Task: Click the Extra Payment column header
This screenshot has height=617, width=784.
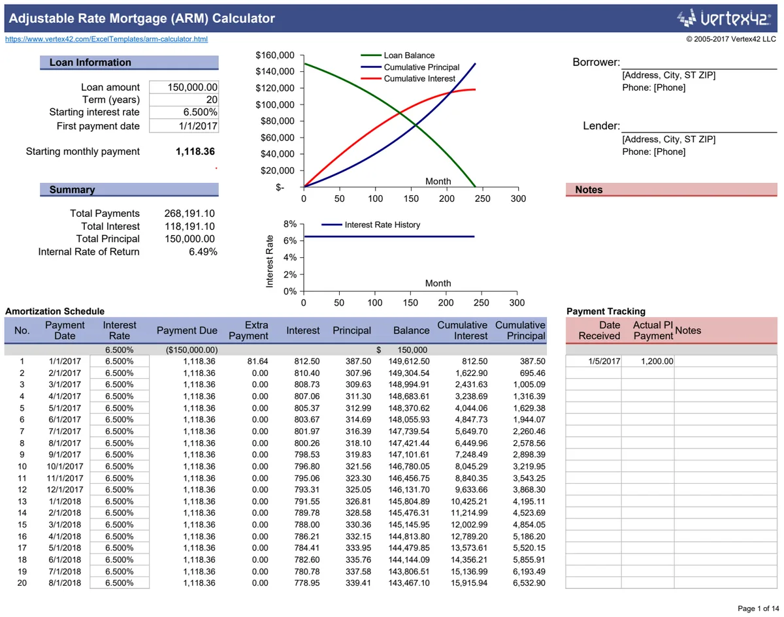Action: point(248,330)
